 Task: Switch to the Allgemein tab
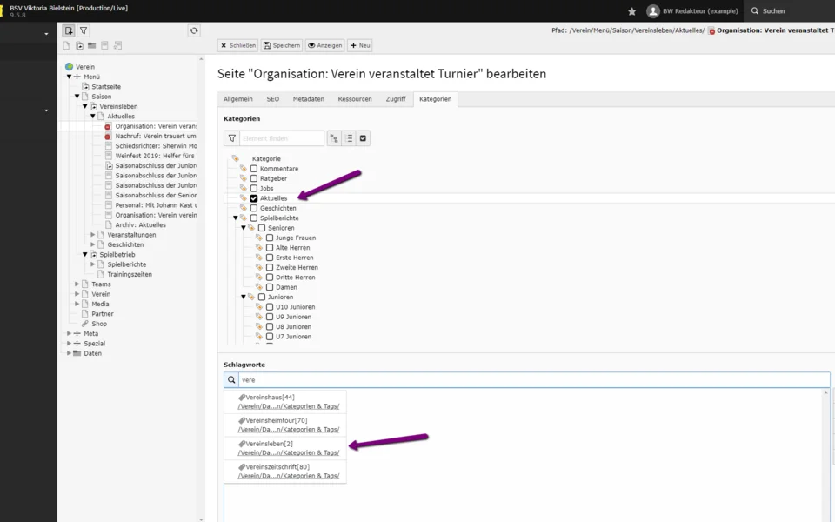click(x=238, y=99)
